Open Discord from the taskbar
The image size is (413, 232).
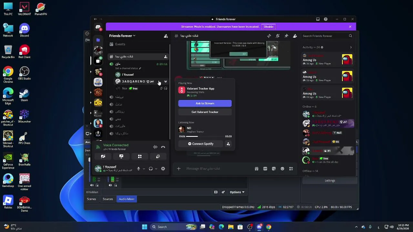259,227
